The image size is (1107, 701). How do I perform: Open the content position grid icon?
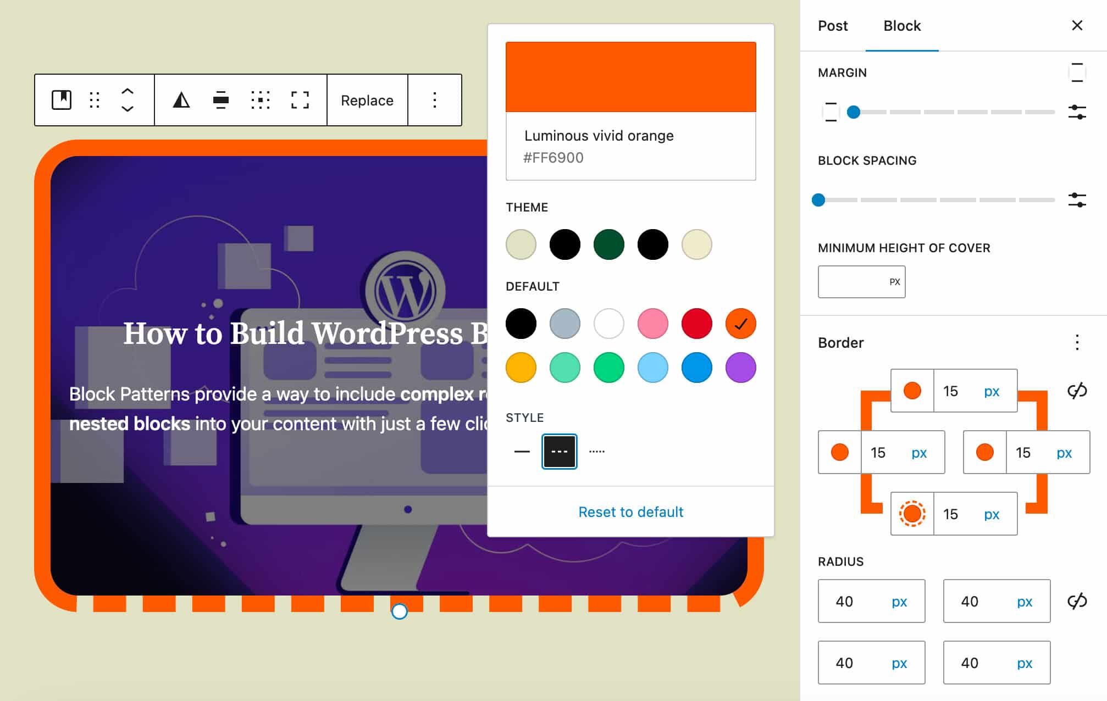(x=260, y=100)
